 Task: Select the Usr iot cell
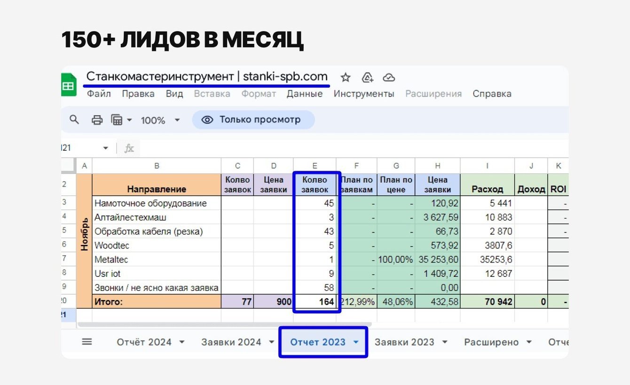157,273
